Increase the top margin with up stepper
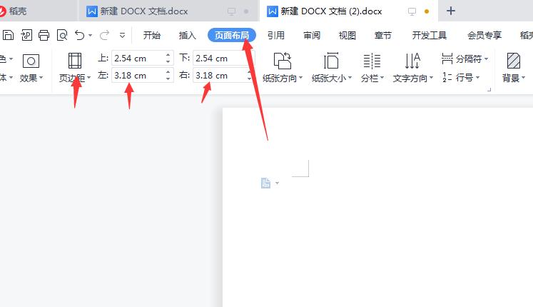 click(168, 55)
